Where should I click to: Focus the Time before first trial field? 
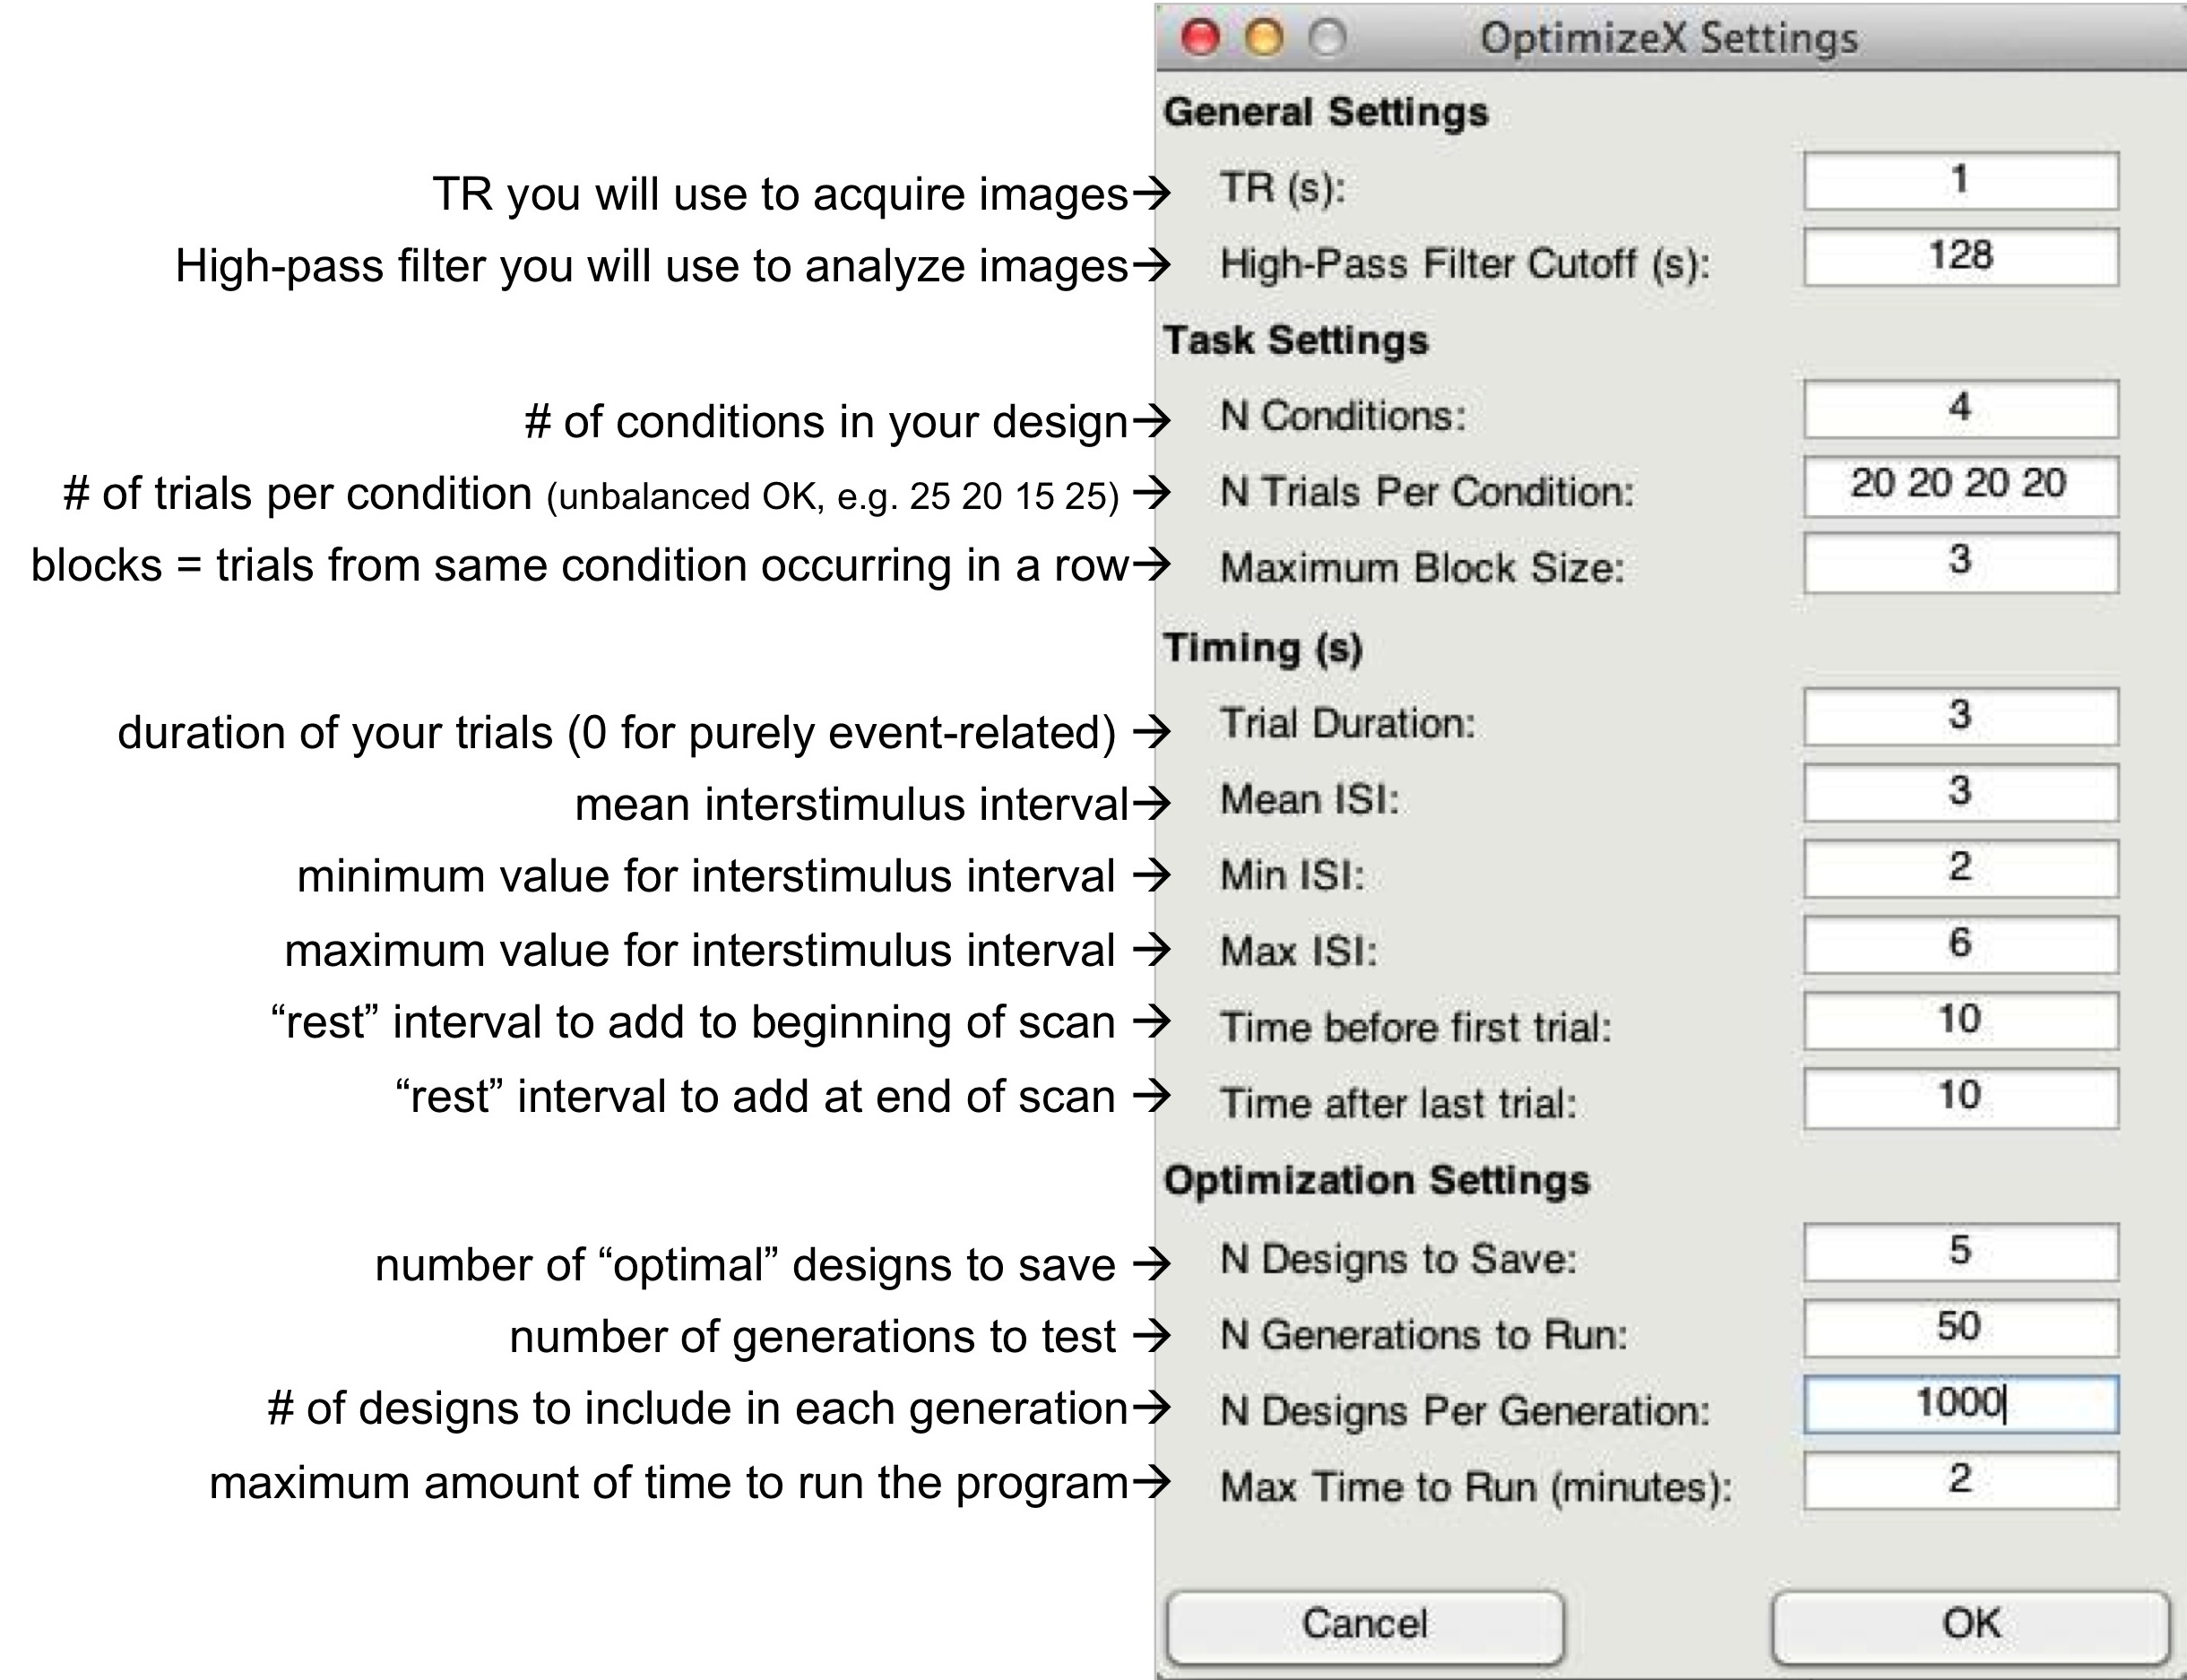(1960, 1020)
